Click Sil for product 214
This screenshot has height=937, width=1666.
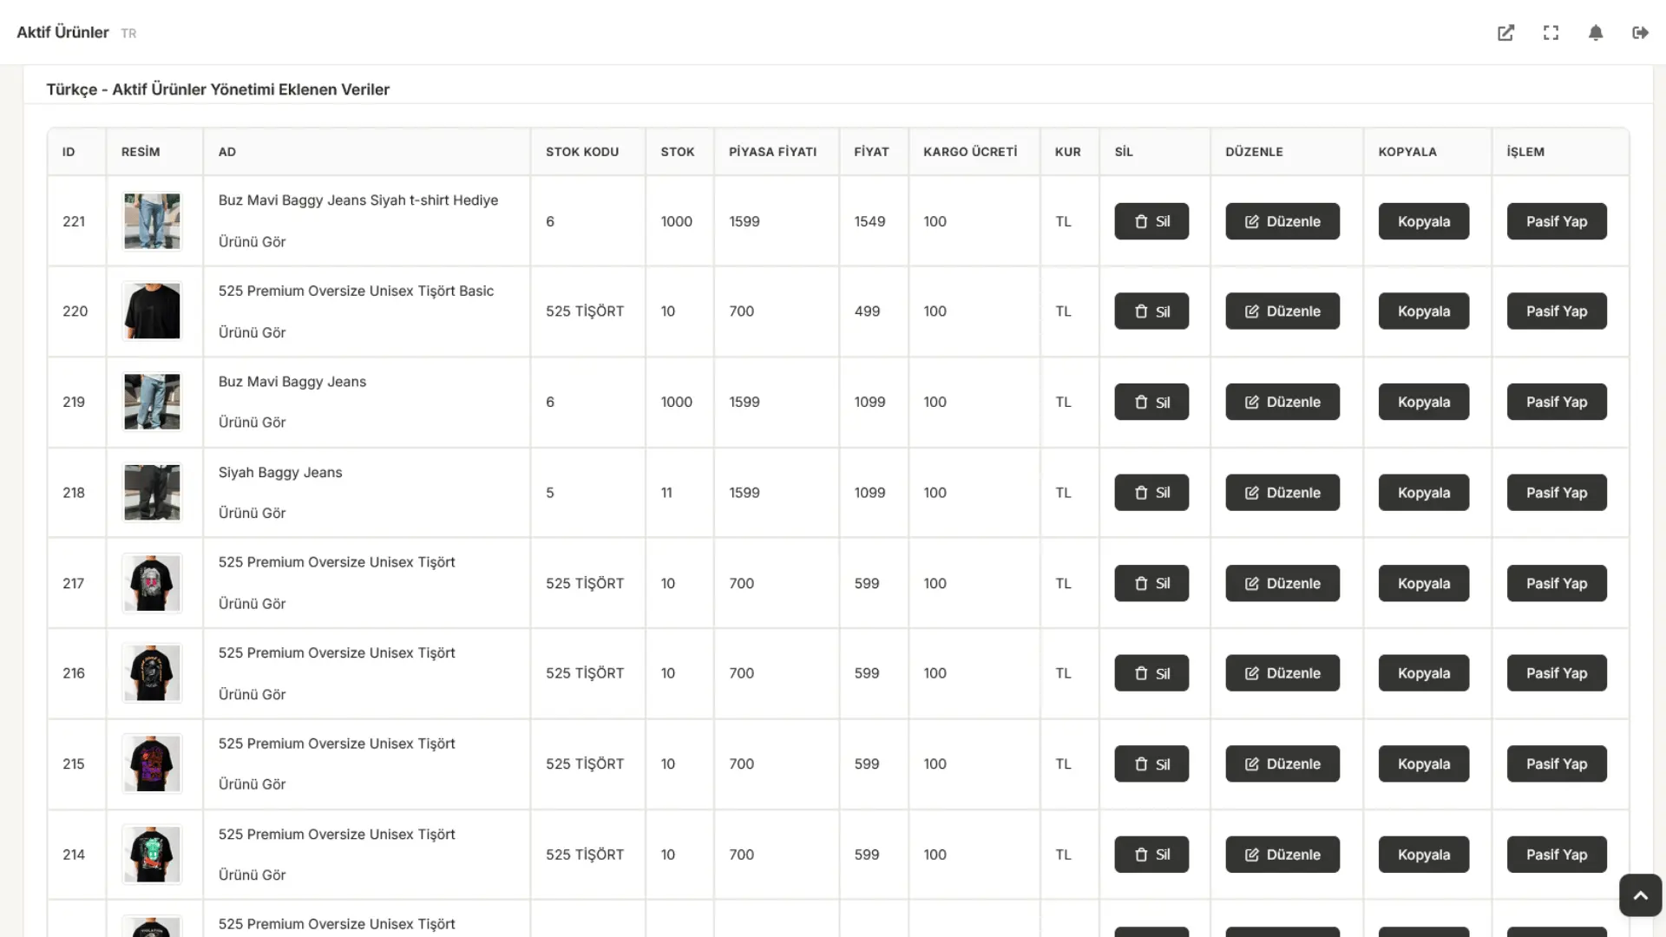tap(1151, 855)
